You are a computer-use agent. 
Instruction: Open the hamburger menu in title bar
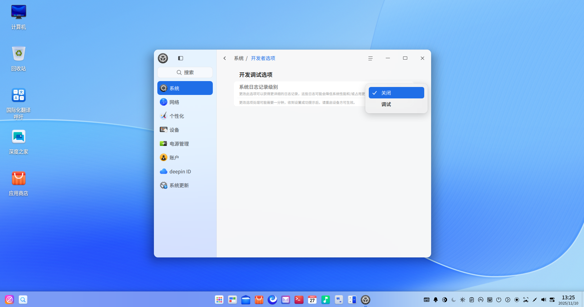[370, 58]
